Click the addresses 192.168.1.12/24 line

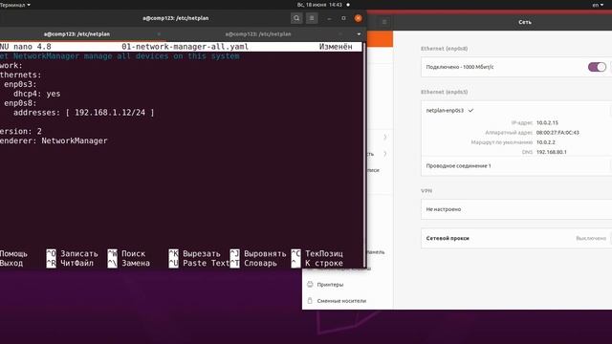(84, 113)
